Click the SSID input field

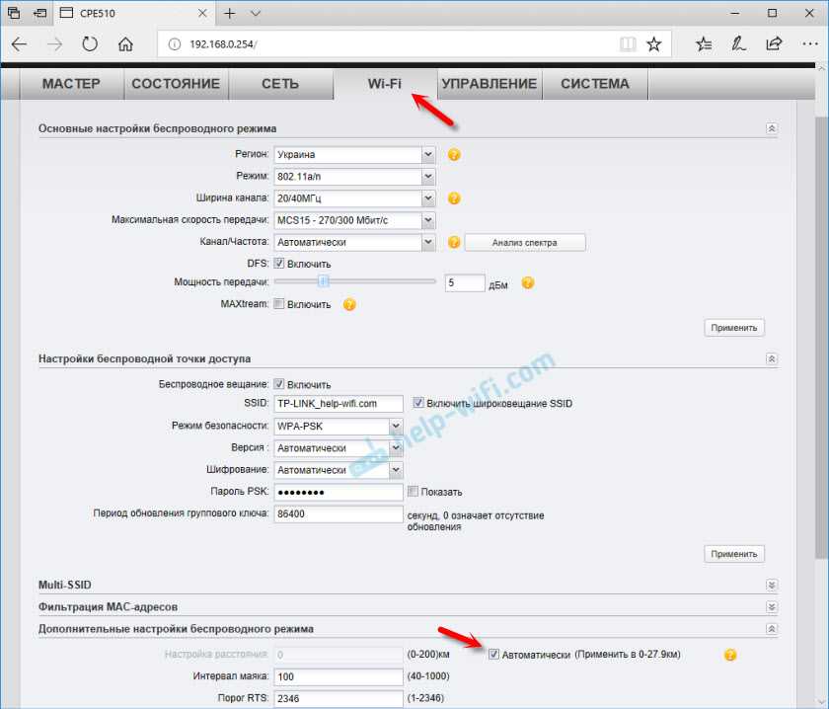click(339, 403)
